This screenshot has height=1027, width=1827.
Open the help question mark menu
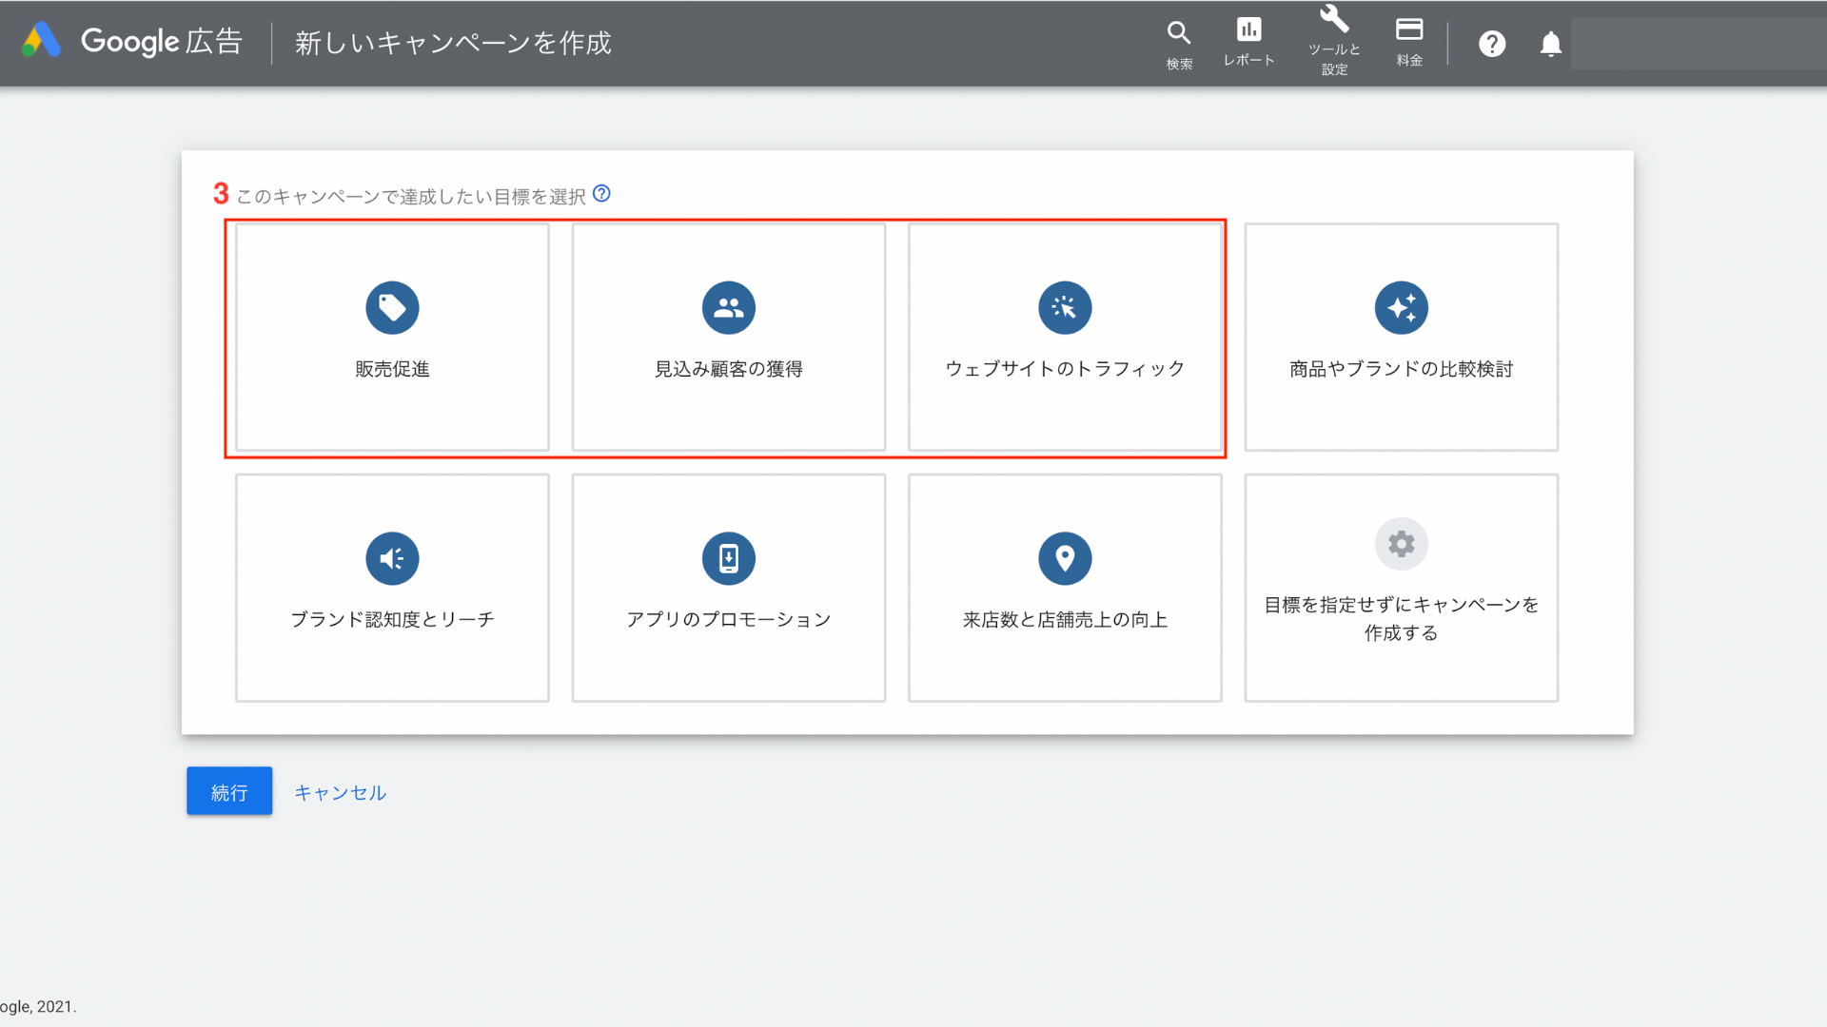pos(1492,44)
